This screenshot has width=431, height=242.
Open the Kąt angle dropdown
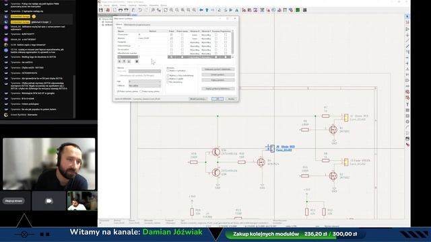click(x=145, y=81)
